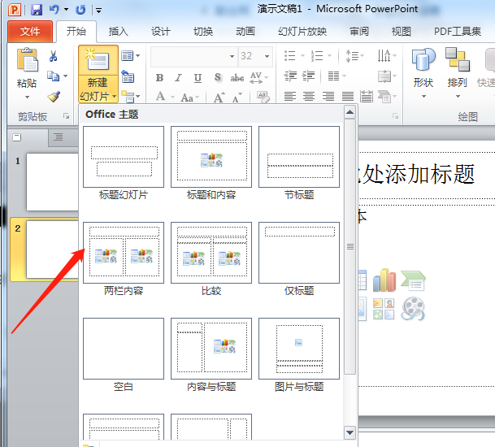Toggle Align Left paragraph
The width and height of the screenshot is (495, 447).
click(290, 96)
